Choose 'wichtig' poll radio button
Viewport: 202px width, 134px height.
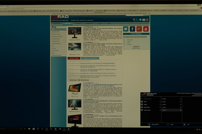tap(124, 41)
